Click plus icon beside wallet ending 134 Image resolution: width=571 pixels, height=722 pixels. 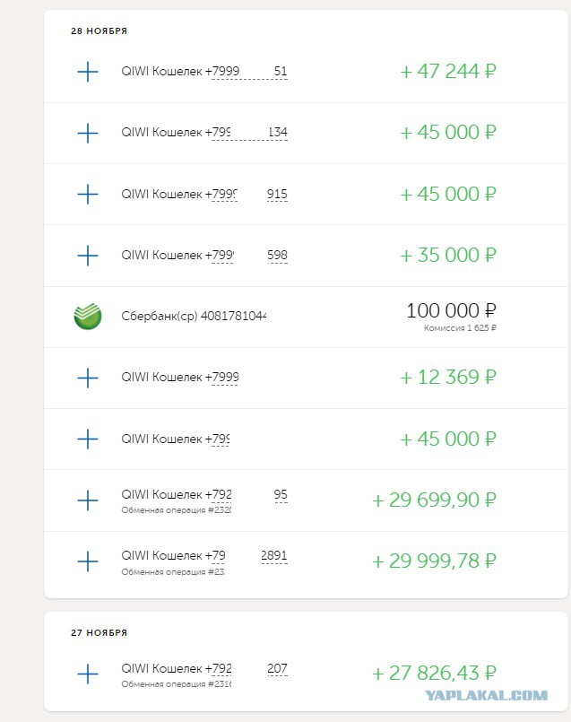[88, 133]
